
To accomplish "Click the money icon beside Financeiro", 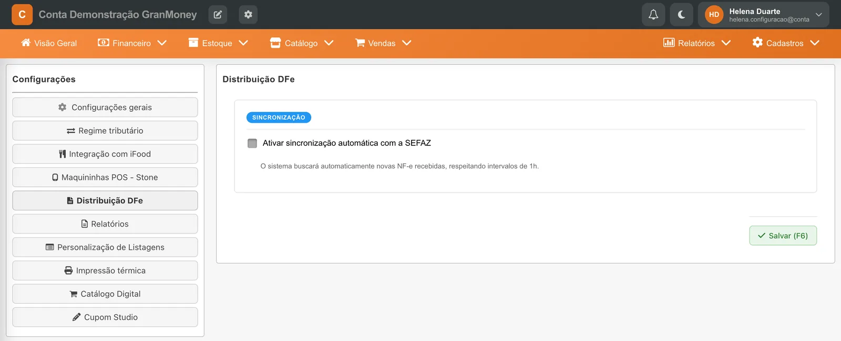I will pos(104,42).
